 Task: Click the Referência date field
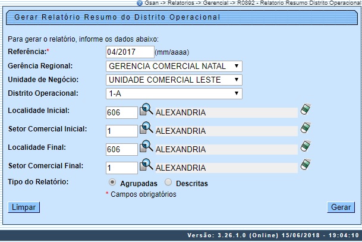click(130, 52)
